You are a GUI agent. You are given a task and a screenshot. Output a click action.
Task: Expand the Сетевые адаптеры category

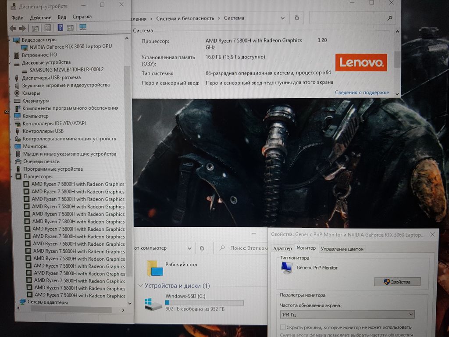click(17, 302)
